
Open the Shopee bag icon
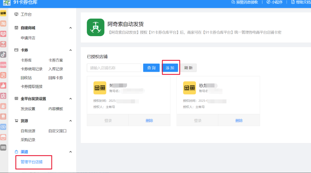(x=3, y=116)
